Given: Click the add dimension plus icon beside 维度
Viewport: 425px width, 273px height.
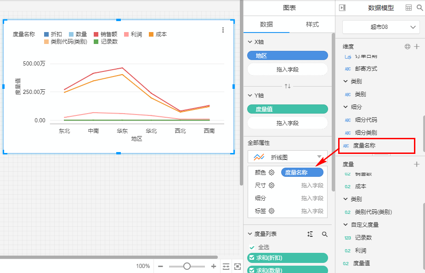Looking at the screenshot, I should [x=417, y=46].
